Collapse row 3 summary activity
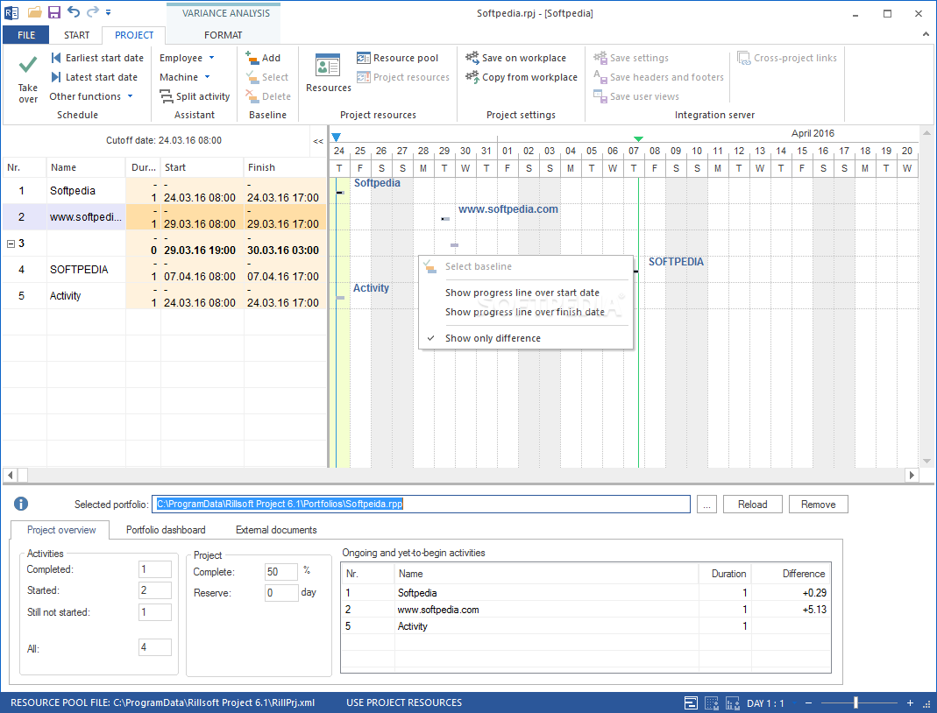 click(x=11, y=244)
